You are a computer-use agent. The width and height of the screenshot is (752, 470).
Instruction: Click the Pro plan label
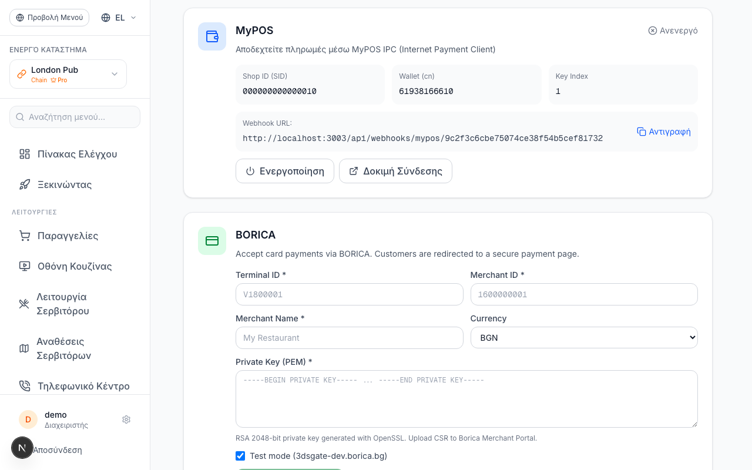pyautogui.click(x=59, y=80)
